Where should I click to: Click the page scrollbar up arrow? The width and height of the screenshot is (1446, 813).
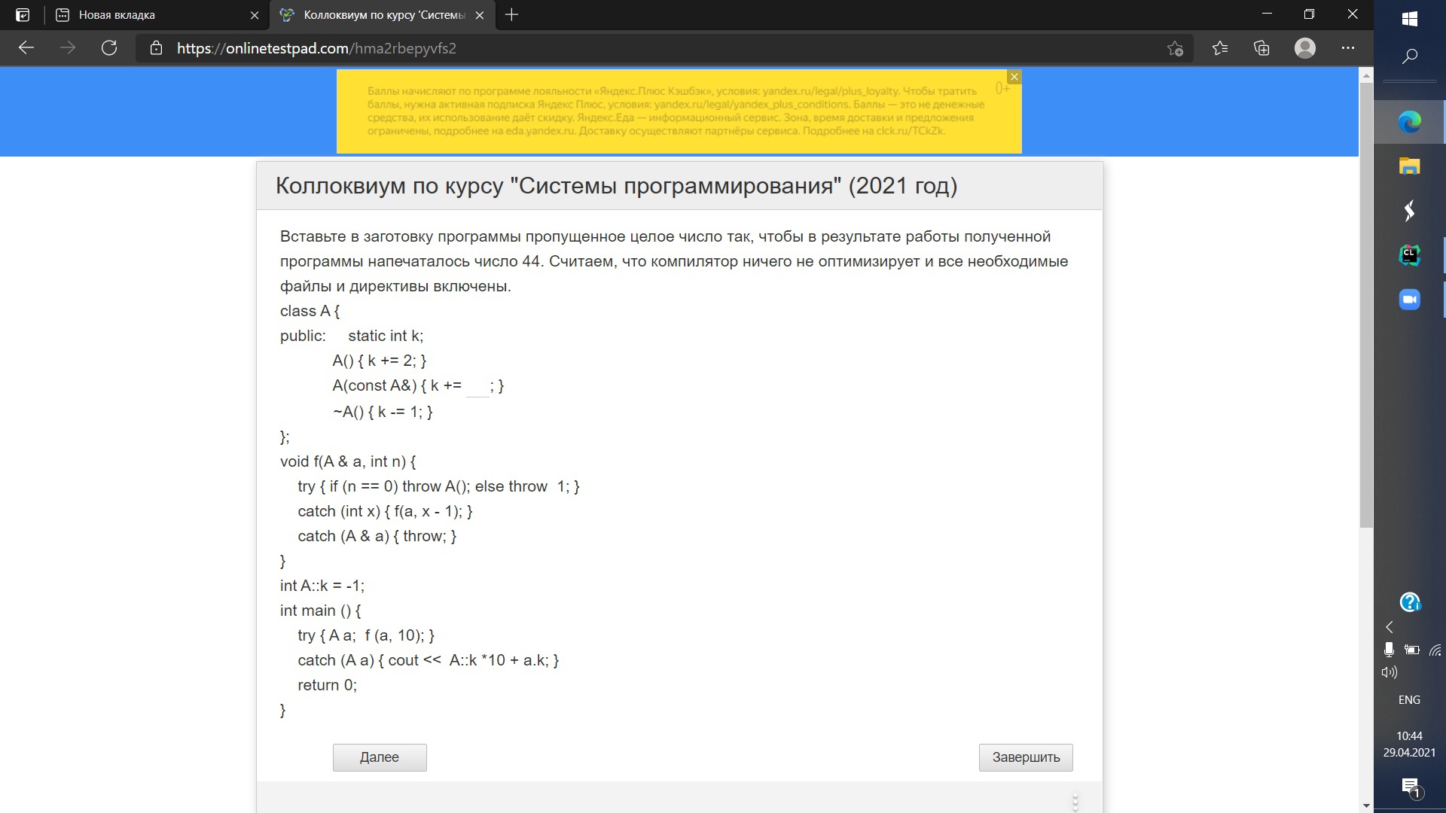(x=1366, y=75)
